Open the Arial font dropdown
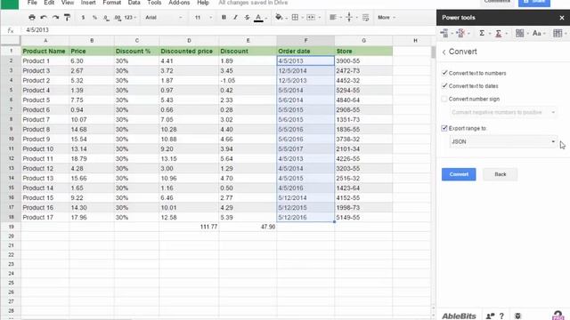 163,18
